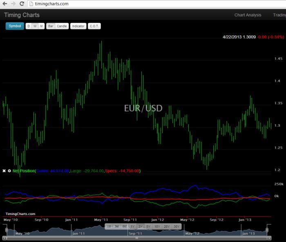
Task: Open the Trading menu item
Action: point(279,15)
